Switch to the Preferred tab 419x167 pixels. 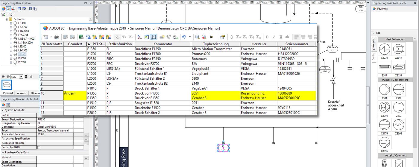(x=8, y=93)
